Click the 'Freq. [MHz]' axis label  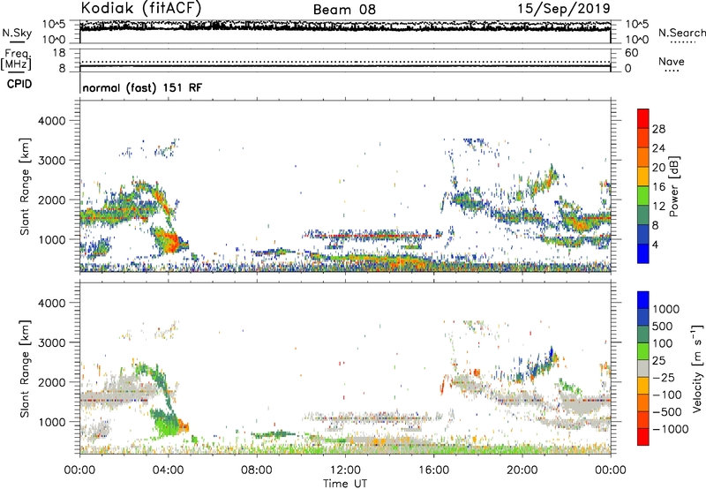tap(17, 60)
